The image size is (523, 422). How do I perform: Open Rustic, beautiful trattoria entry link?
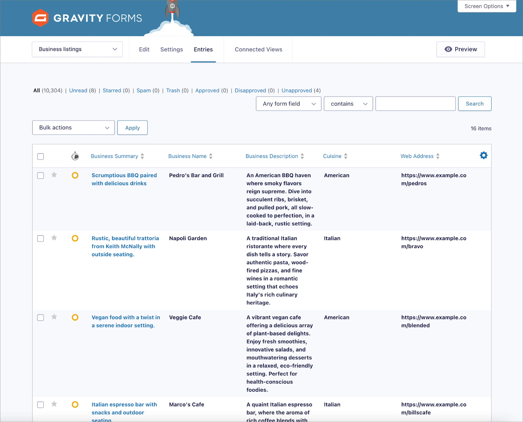click(125, 246)
